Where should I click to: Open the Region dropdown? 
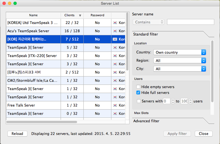180,60
